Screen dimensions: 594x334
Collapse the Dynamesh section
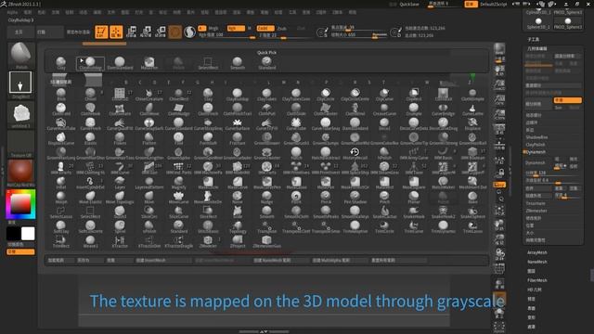pyautogui.click(x=536, y=152)
